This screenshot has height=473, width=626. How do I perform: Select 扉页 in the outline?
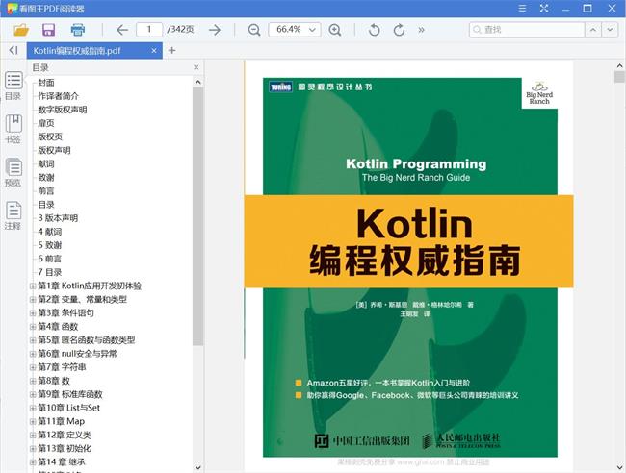pyautogui.click(x=46, y=123)
